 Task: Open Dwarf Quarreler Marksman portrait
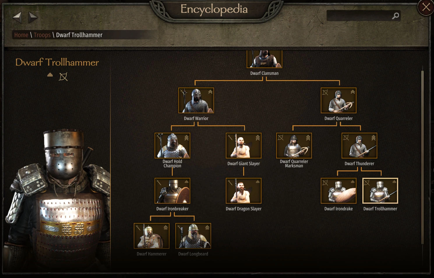[294, 145]
